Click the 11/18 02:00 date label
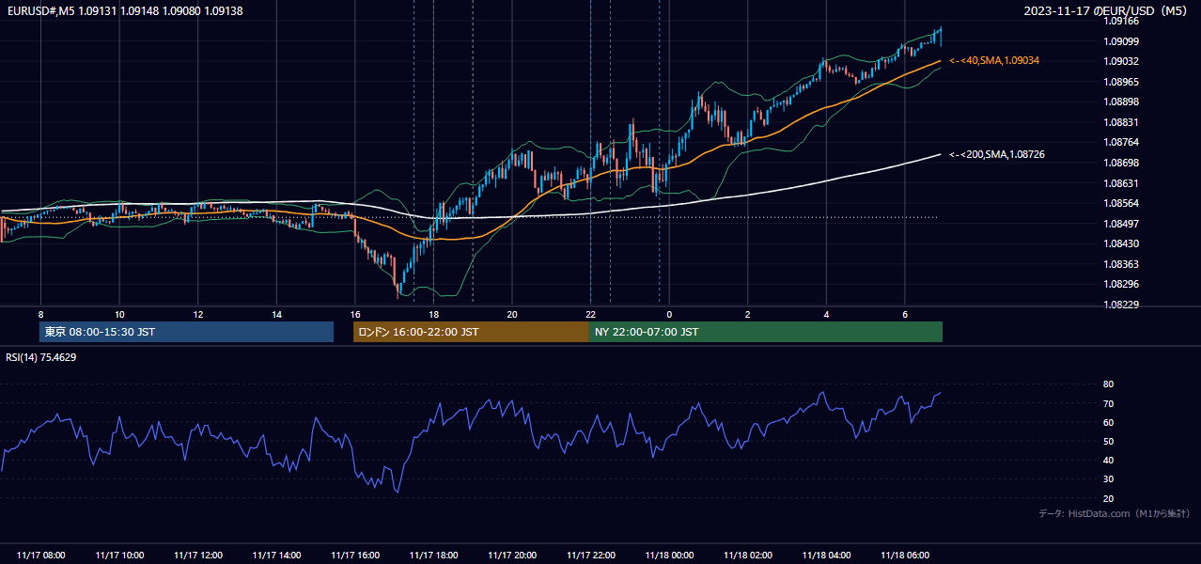The height and width of the screenshot is (564, 1201). click(747, 556)
